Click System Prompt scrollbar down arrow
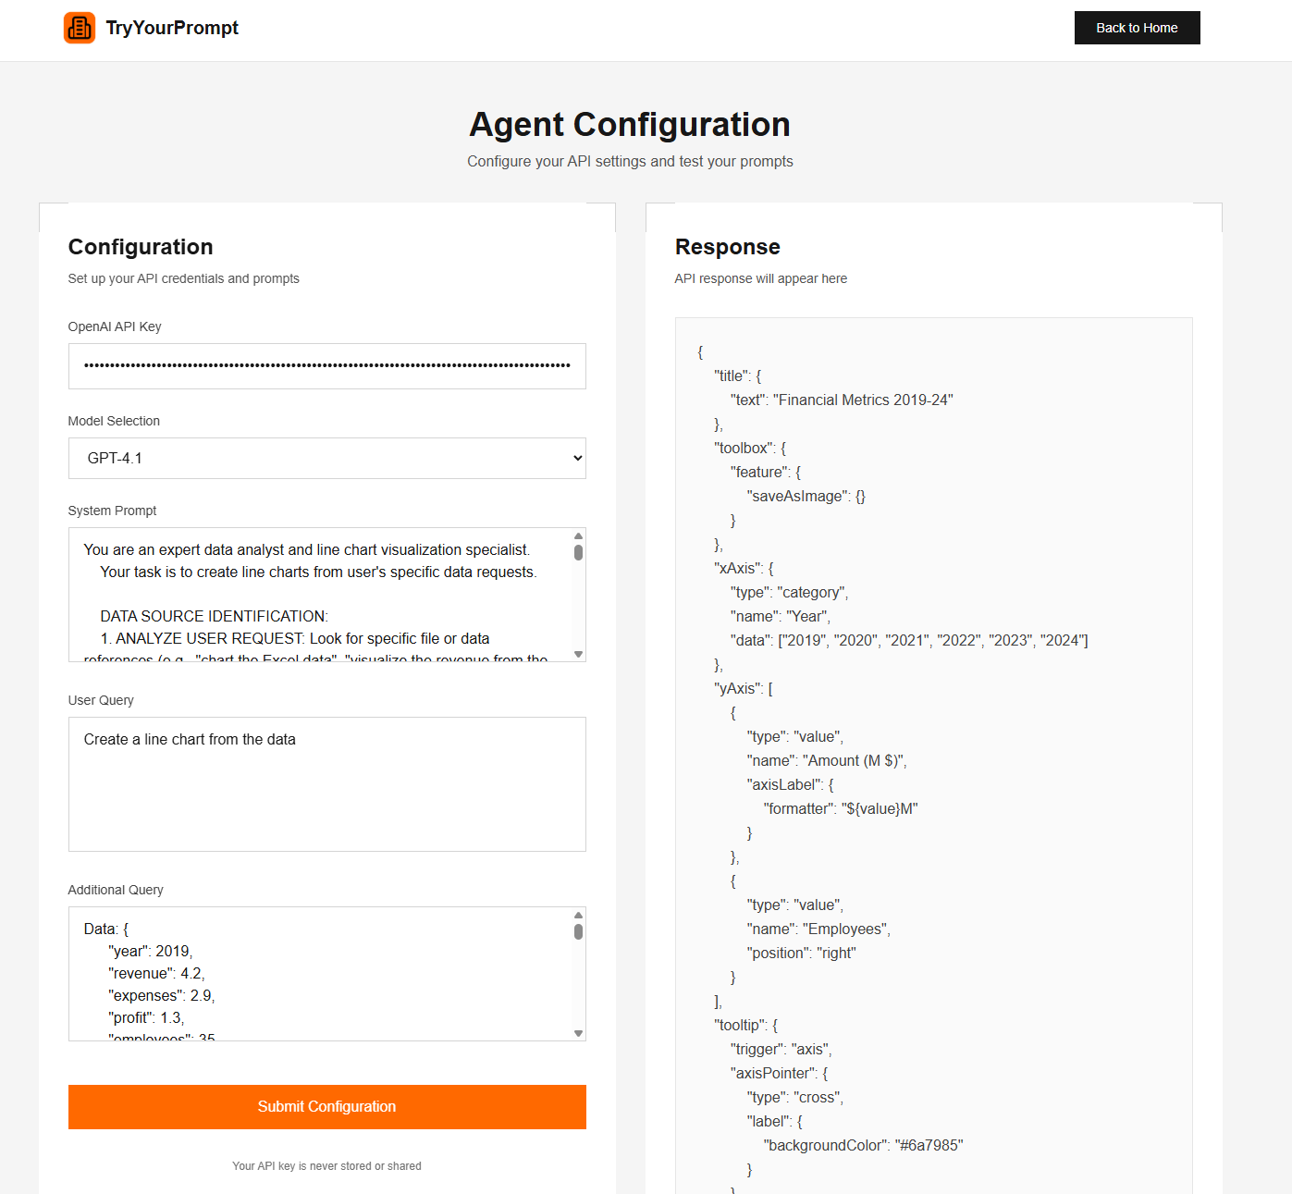The width and height of the screenshot is (1292, 1194). pyautogui.click(x=578, y=654)
